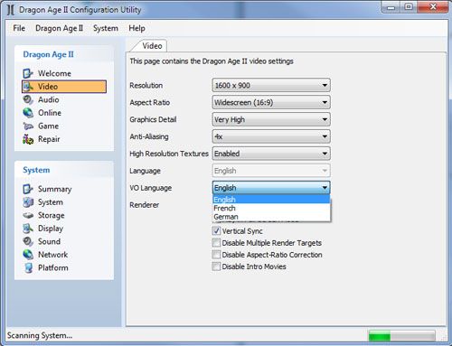Click the video settings description text

212,61
